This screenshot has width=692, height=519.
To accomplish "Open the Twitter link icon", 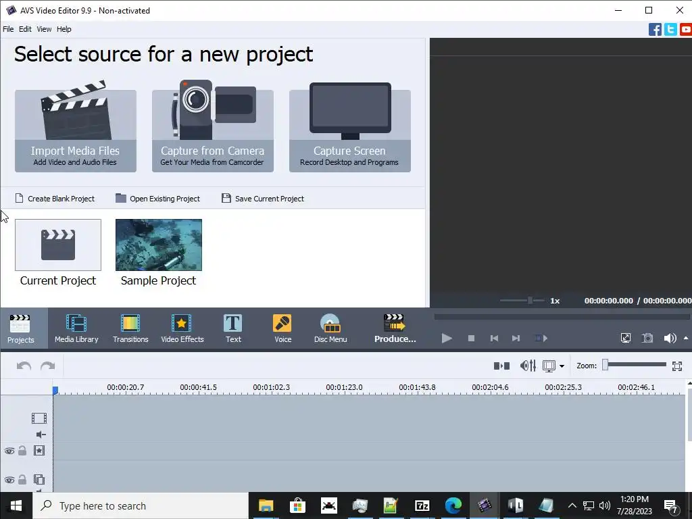I will [x=670, y=30].
